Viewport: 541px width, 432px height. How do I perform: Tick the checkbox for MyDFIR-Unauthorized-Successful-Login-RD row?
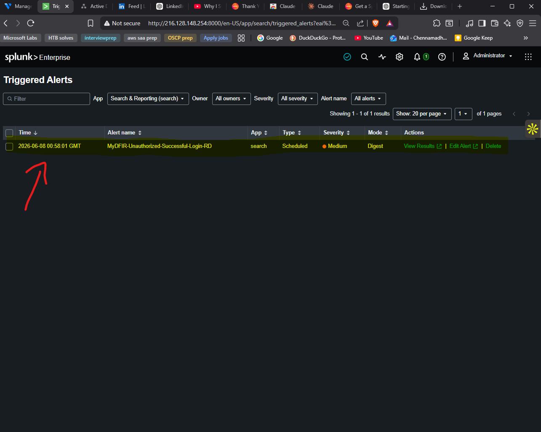click(x=9, y=146)
